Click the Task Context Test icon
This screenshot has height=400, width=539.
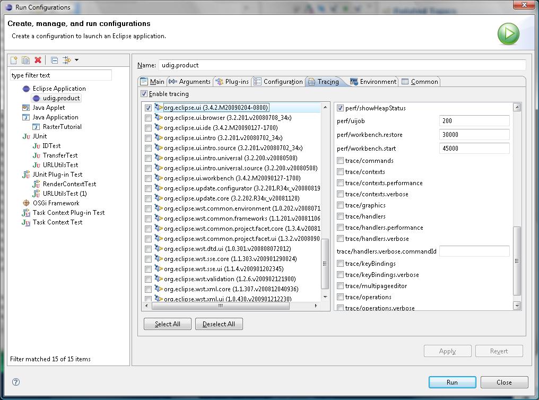coord(26,222)
